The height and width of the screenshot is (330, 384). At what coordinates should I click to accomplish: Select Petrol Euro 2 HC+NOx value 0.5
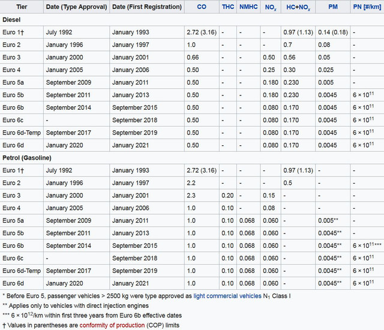coord(287,183)
